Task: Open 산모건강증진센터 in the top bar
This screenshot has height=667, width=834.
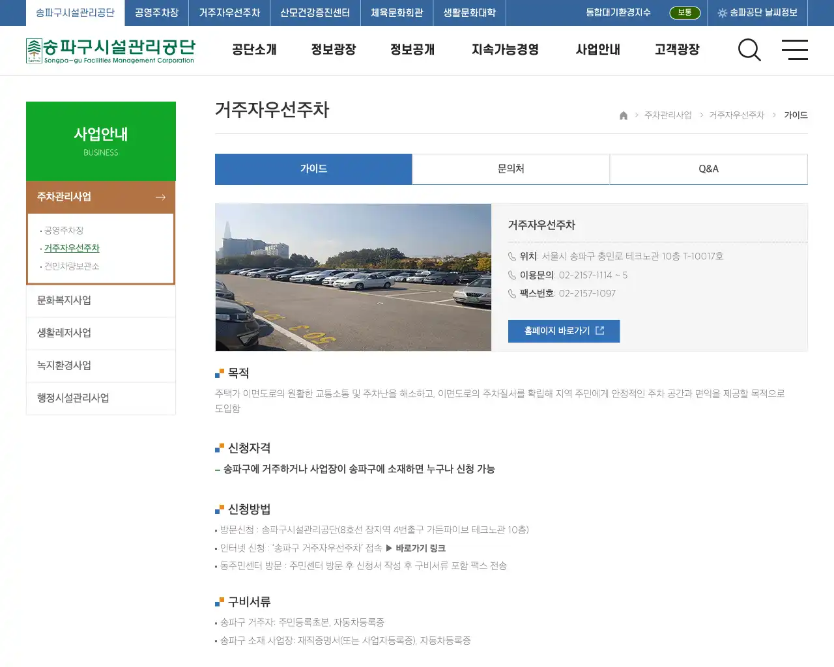Action: 313,12
